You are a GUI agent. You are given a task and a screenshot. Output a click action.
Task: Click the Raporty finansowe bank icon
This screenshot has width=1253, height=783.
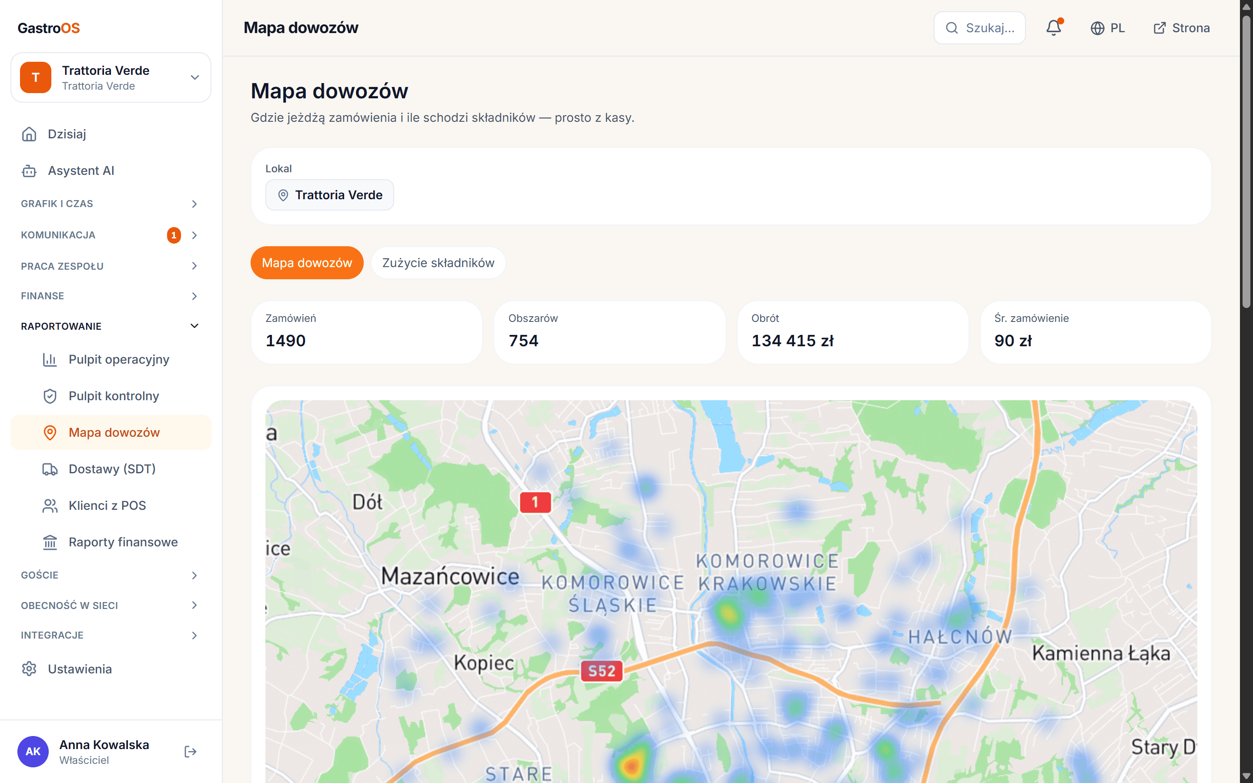[50, 542]
